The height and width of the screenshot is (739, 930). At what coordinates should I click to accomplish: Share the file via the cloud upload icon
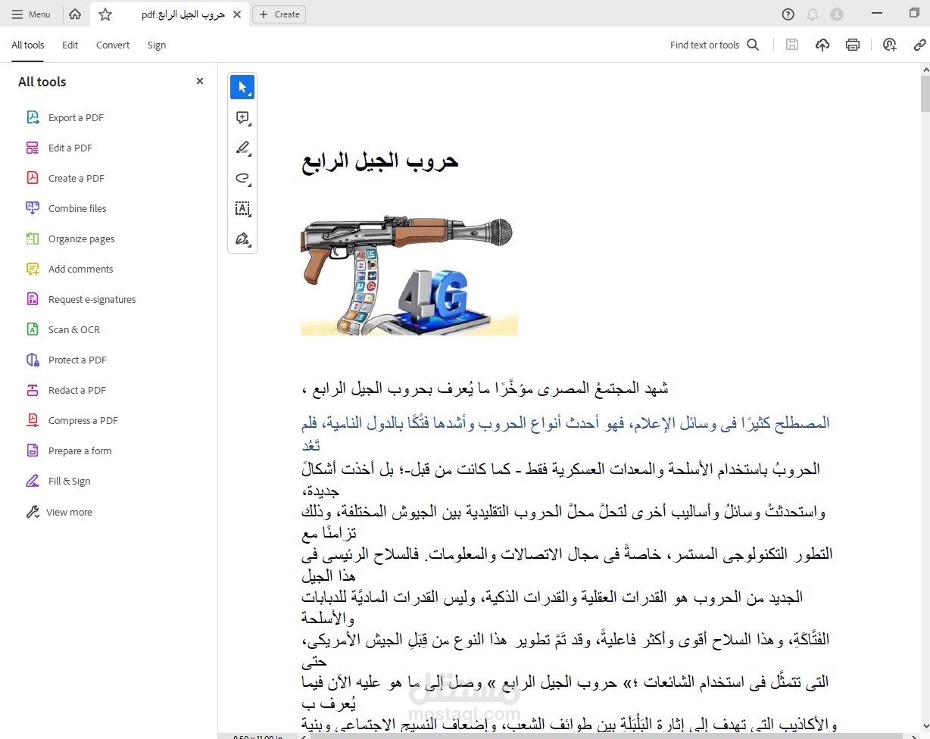point(822,45)
